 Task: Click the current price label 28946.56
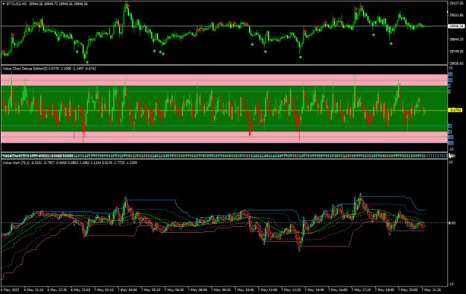coord(456,26)
